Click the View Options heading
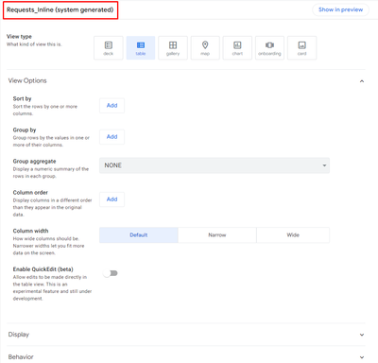The width and height of the screenshot is (378, 363). pyautogui.click(x=27, y=80)
